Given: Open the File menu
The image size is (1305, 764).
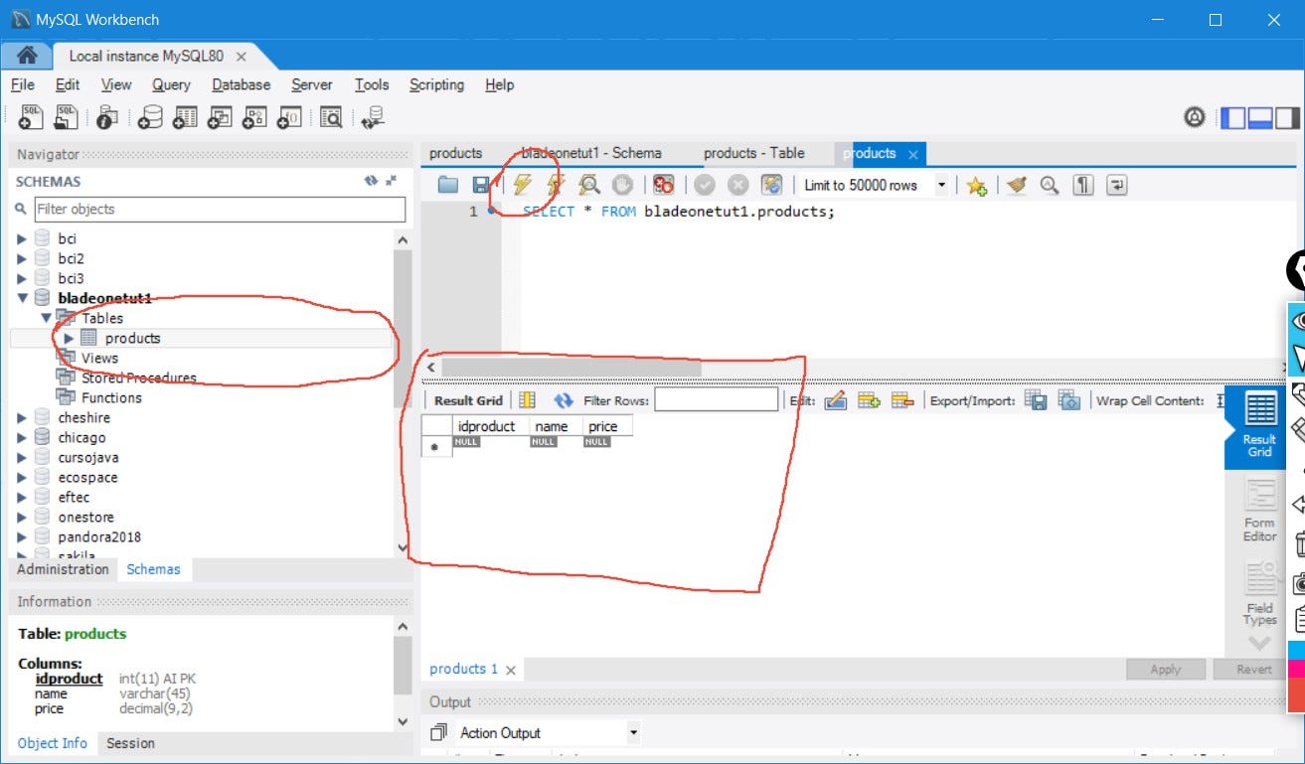Looking at the screenshot, I should [x=22, y=84].
